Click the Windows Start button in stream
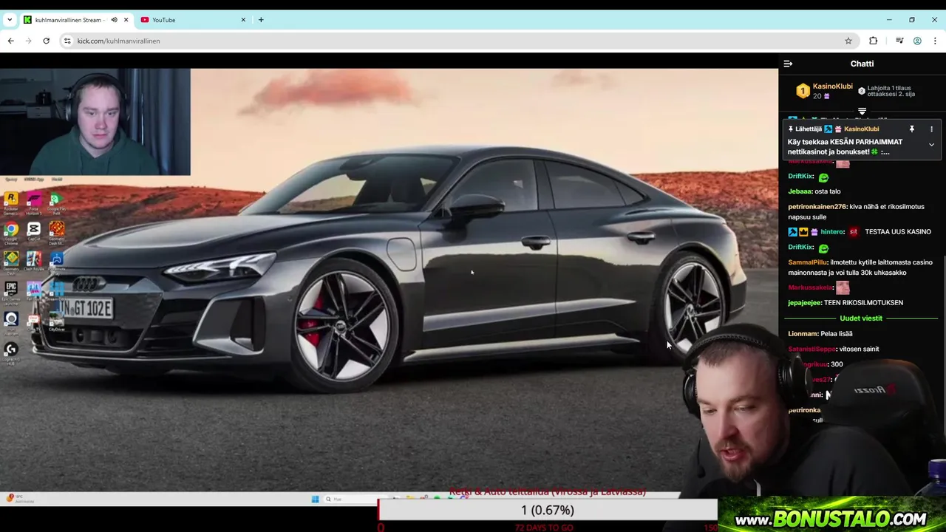 coord(315,499)
